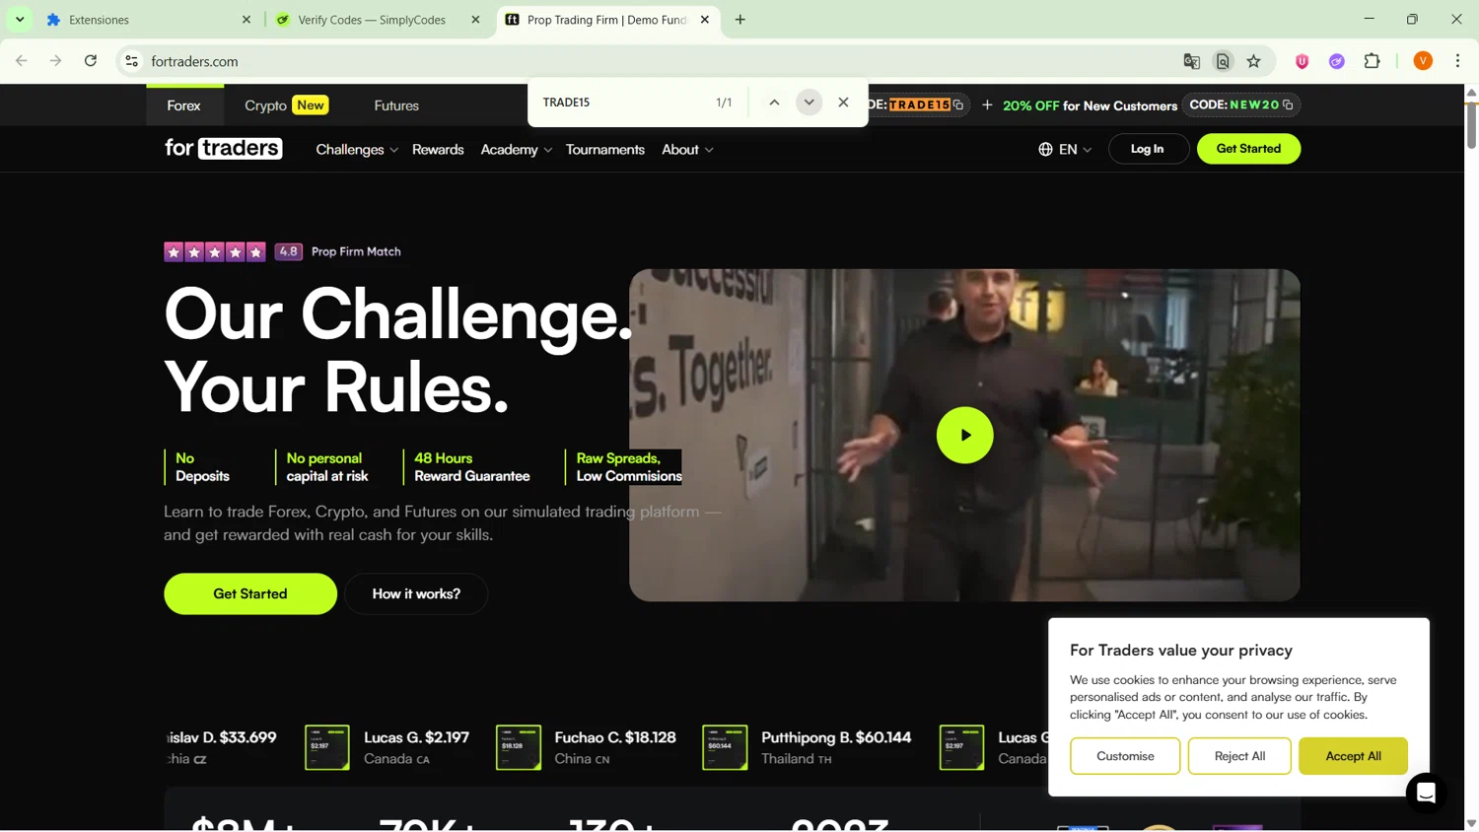Expand the Academy menu

click(x=516, y=150)
